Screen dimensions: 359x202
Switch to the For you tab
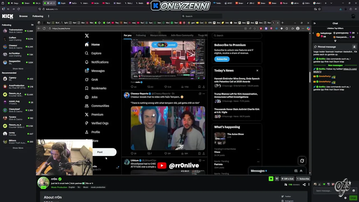[x=128, y=35]
